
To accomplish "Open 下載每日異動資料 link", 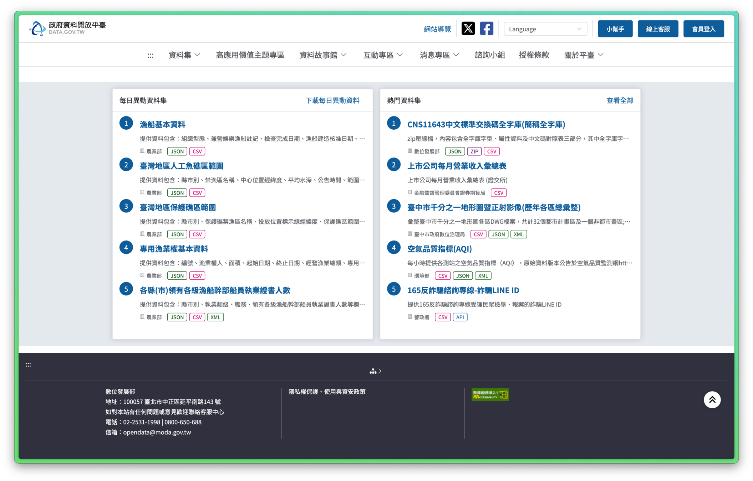I will (332, 100).
